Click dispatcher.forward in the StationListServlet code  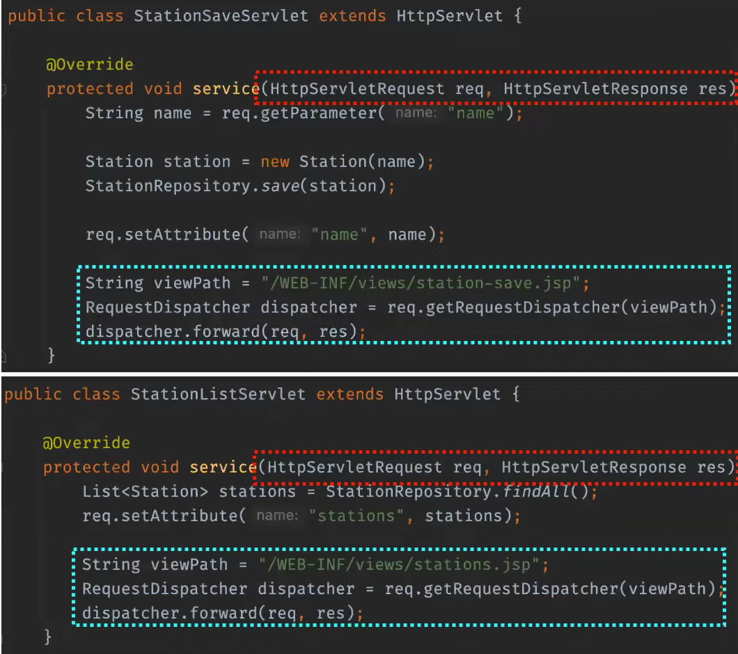pos(169,613)
